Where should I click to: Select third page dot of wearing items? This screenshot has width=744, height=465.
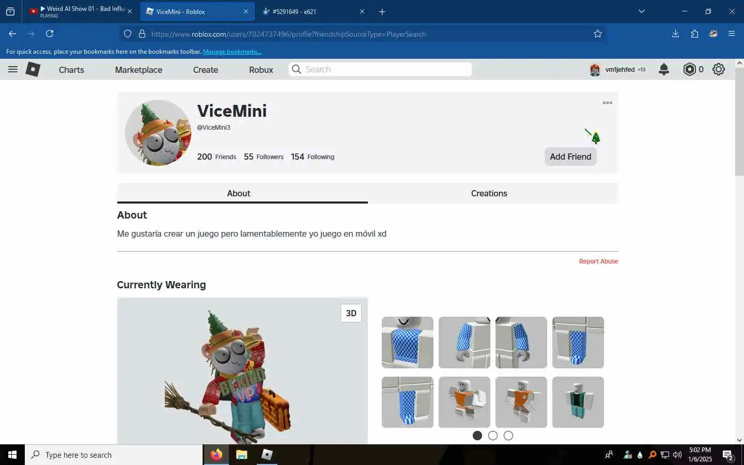(508, 436)
